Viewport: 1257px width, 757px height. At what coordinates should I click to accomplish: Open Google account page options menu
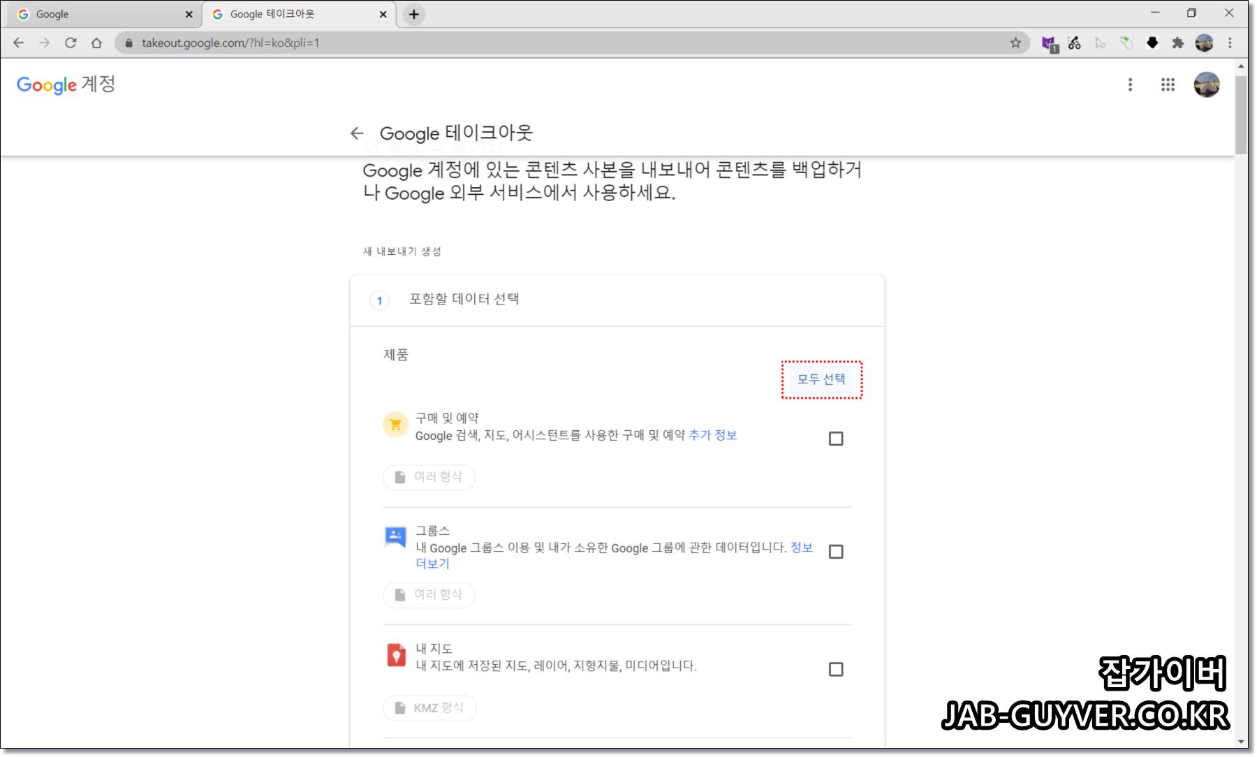(1130, 84)
